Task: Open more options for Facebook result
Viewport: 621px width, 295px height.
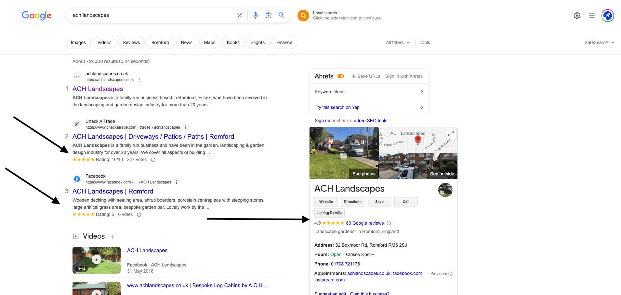Action: coord(177,182)
